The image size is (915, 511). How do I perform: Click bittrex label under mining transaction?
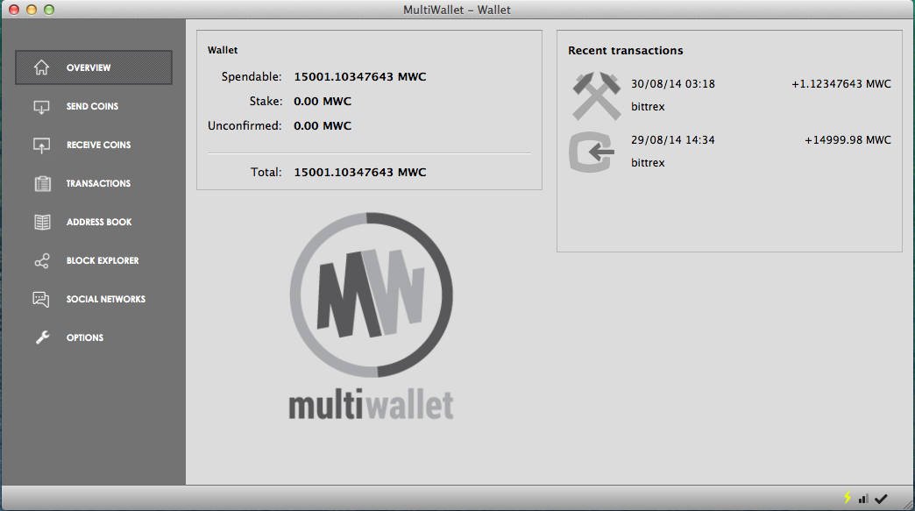click(x=648, y=107)
